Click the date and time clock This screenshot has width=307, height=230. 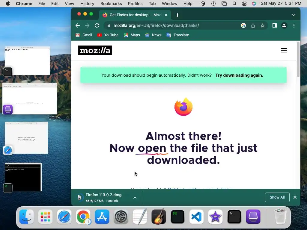281,3
